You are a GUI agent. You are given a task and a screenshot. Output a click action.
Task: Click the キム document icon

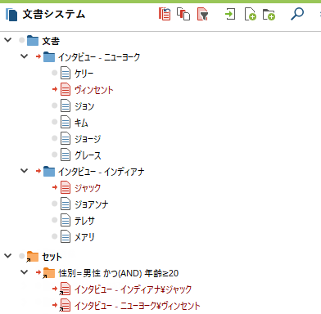click(x=66, y=123)
